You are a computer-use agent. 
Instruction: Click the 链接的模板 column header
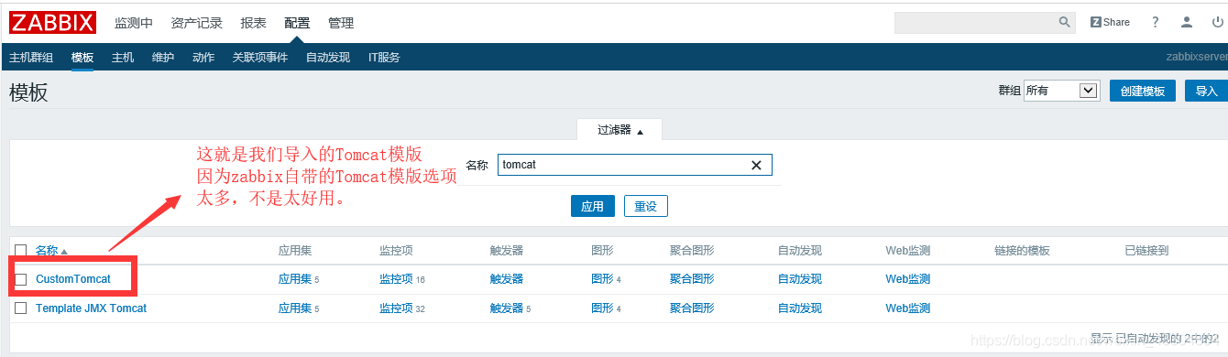click(1022, 251)
